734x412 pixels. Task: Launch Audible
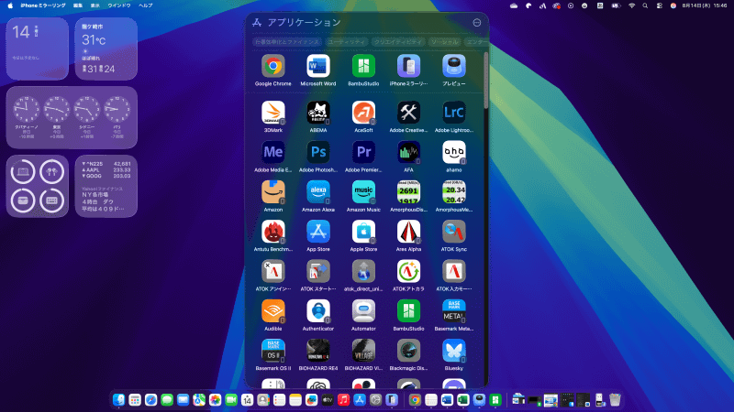(272, 311)
